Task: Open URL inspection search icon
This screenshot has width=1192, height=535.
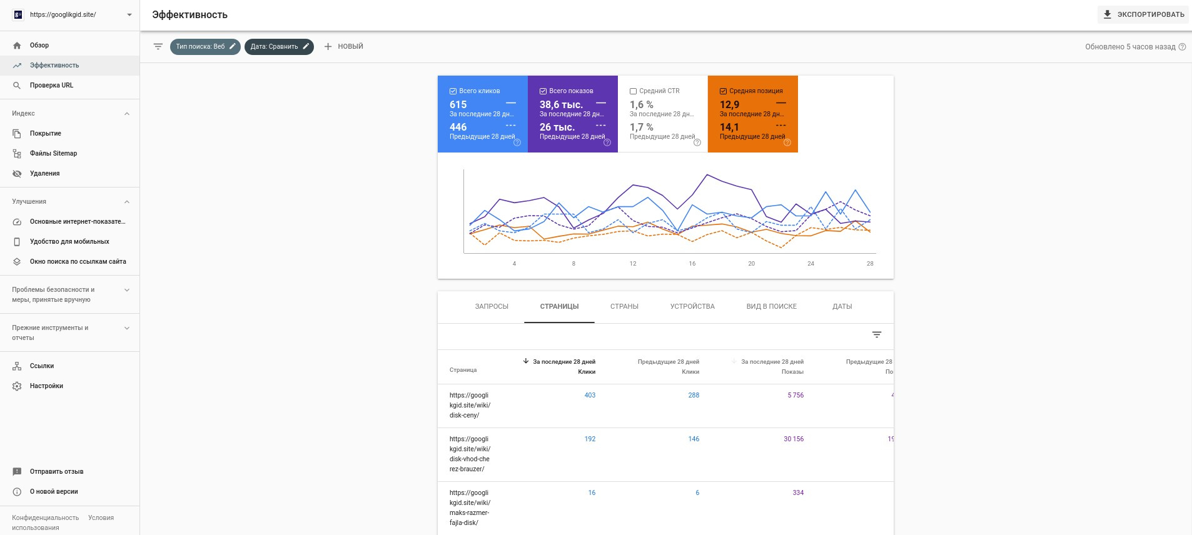Action: coord(17,86)
